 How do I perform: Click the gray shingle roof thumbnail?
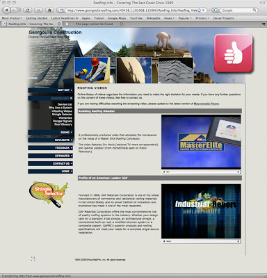[x=176, y=70]
